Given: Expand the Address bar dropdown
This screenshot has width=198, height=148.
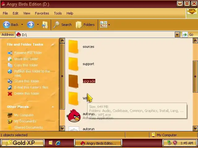Looking at the screenshot, I should 177,35.
